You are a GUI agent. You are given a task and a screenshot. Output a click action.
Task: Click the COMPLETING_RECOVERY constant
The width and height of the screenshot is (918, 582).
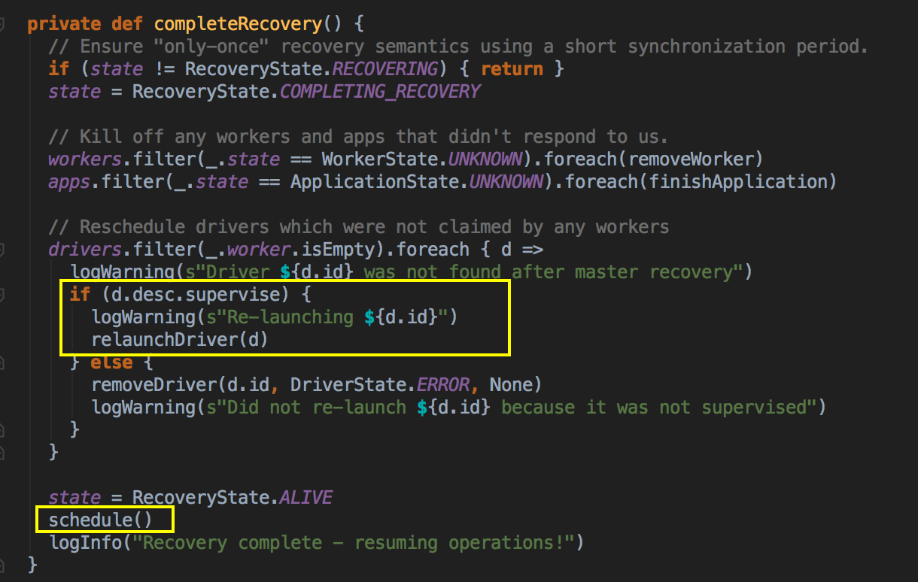click(379, 92)
